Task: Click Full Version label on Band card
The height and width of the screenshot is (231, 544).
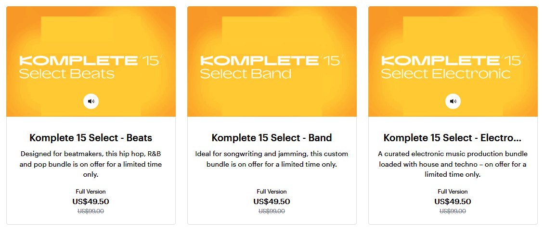Action: pyautogui.click(x=272, y=192)
